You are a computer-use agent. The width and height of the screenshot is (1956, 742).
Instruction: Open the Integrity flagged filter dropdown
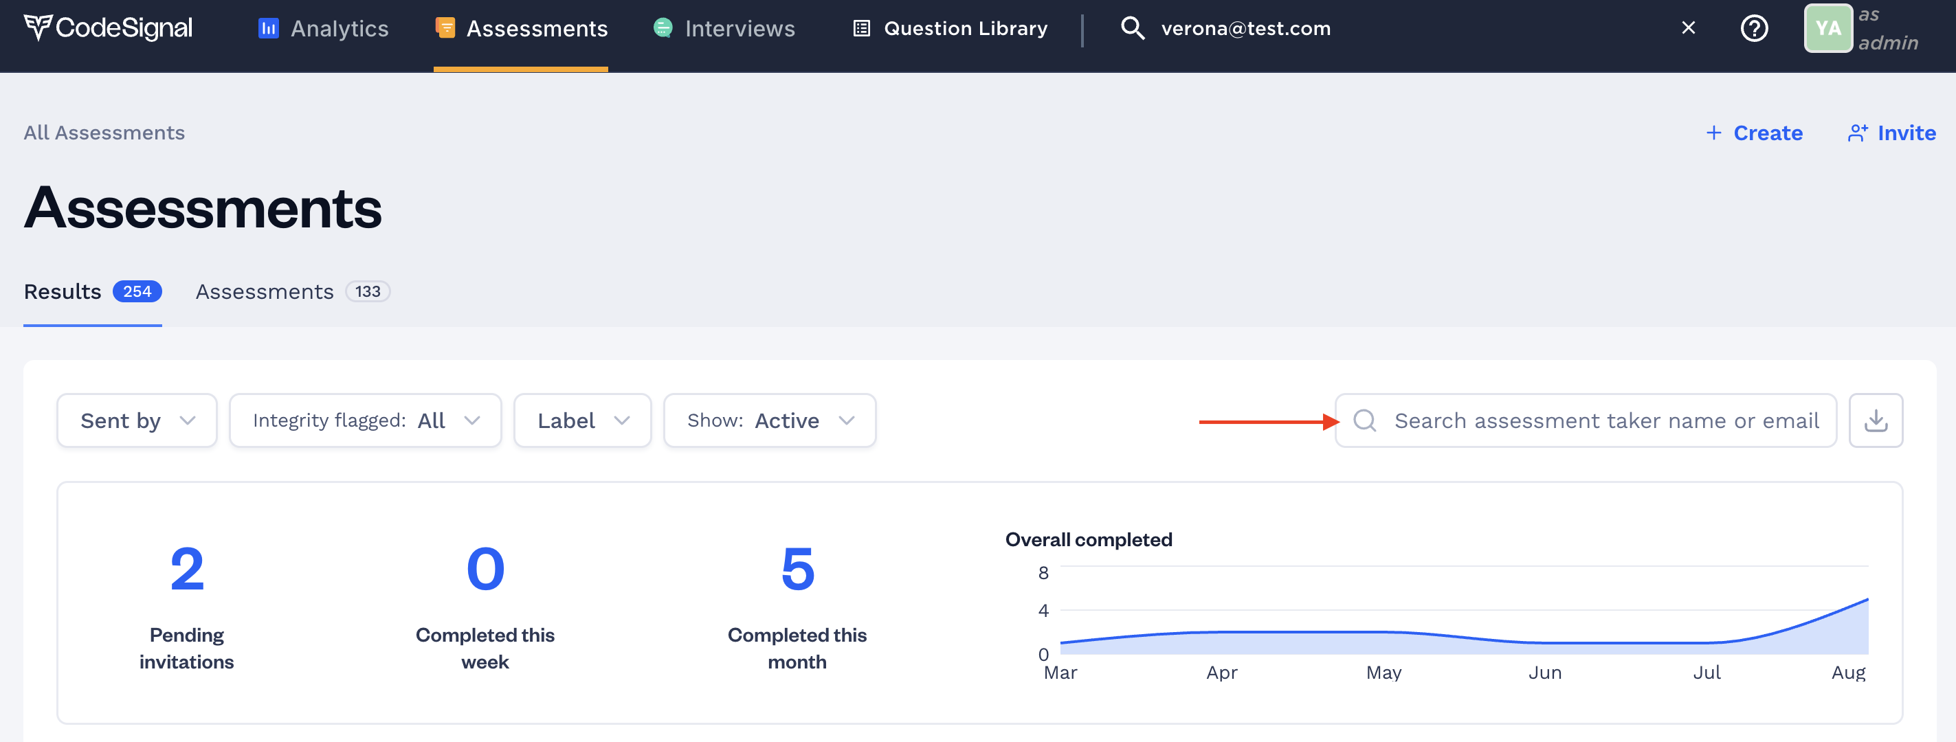pyautogui.click(x=365, y=420)
